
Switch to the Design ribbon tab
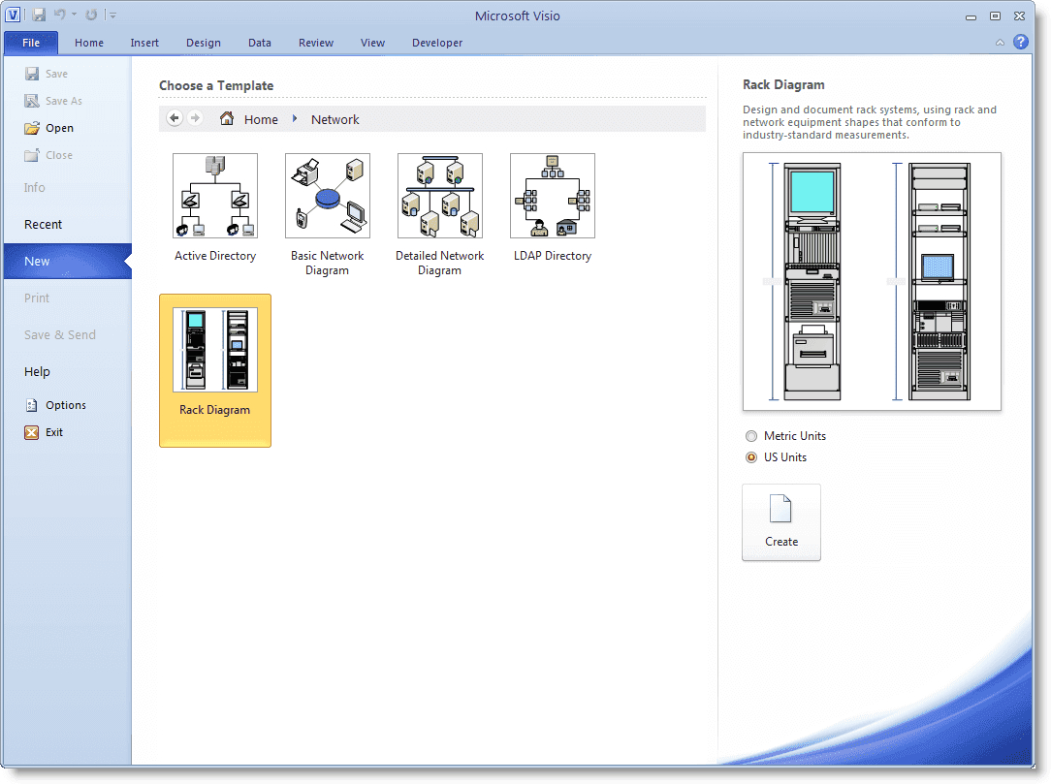point(203,43)
